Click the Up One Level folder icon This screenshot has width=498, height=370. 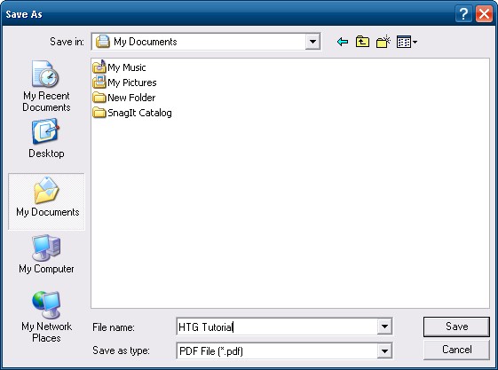(x=362, y=42)
